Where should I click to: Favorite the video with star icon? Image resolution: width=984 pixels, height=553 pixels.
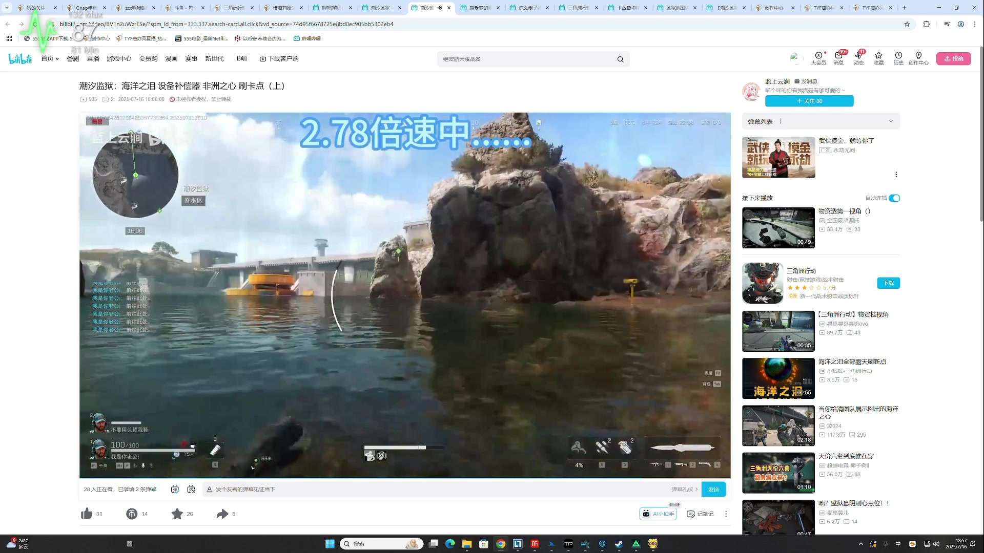[177, 514]
